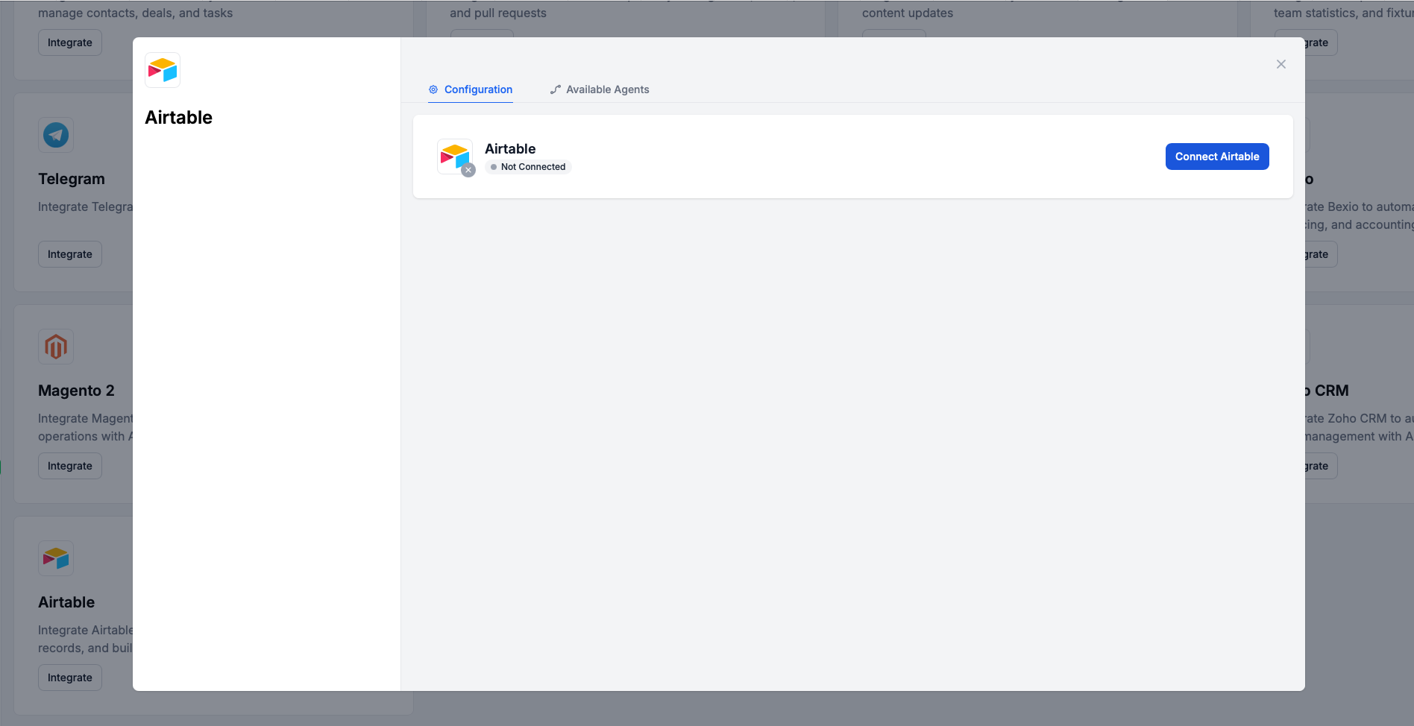The width and height of the screenshot is (1414, 726).
Task: Click the gear icon next to Configuration
Action: point(433,89)
